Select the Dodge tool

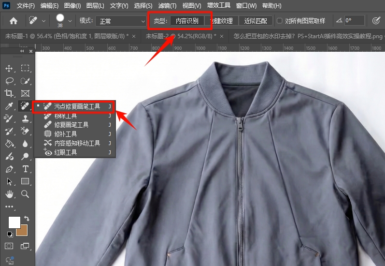pos(25,156)
